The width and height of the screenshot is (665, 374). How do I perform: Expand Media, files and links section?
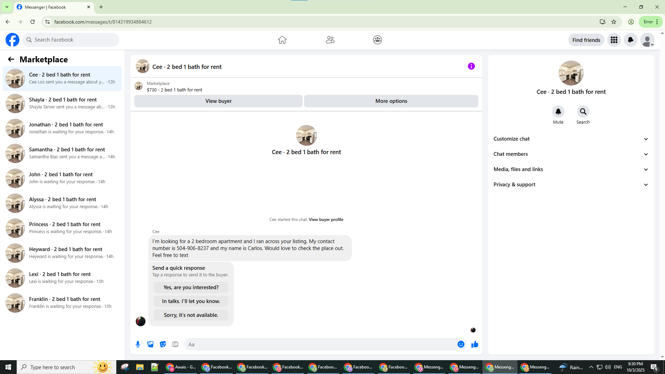[571, 169]
